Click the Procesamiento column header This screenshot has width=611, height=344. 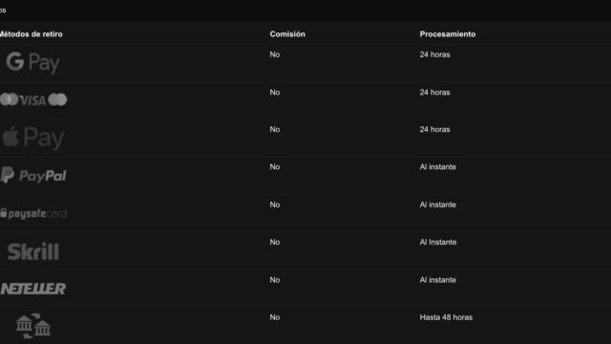(x=448, y=34)
